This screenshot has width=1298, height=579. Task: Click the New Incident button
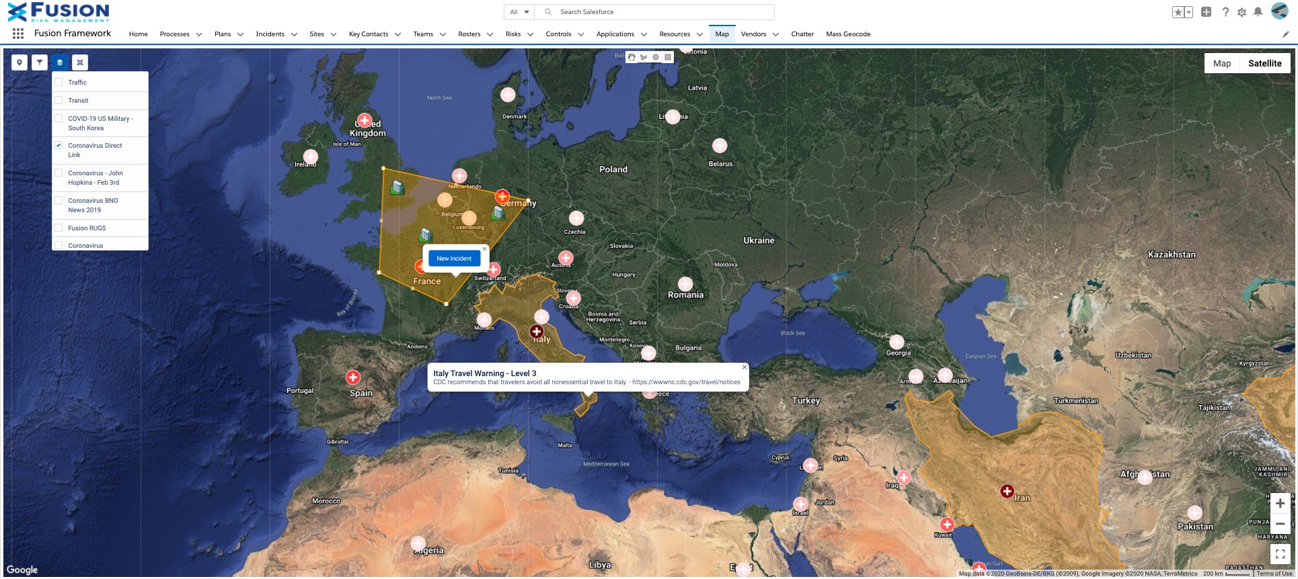coord(454,259)
